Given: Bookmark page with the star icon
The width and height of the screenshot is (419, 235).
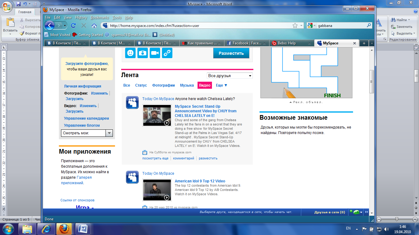Looking at the screenshot, I should coord(295,26).
